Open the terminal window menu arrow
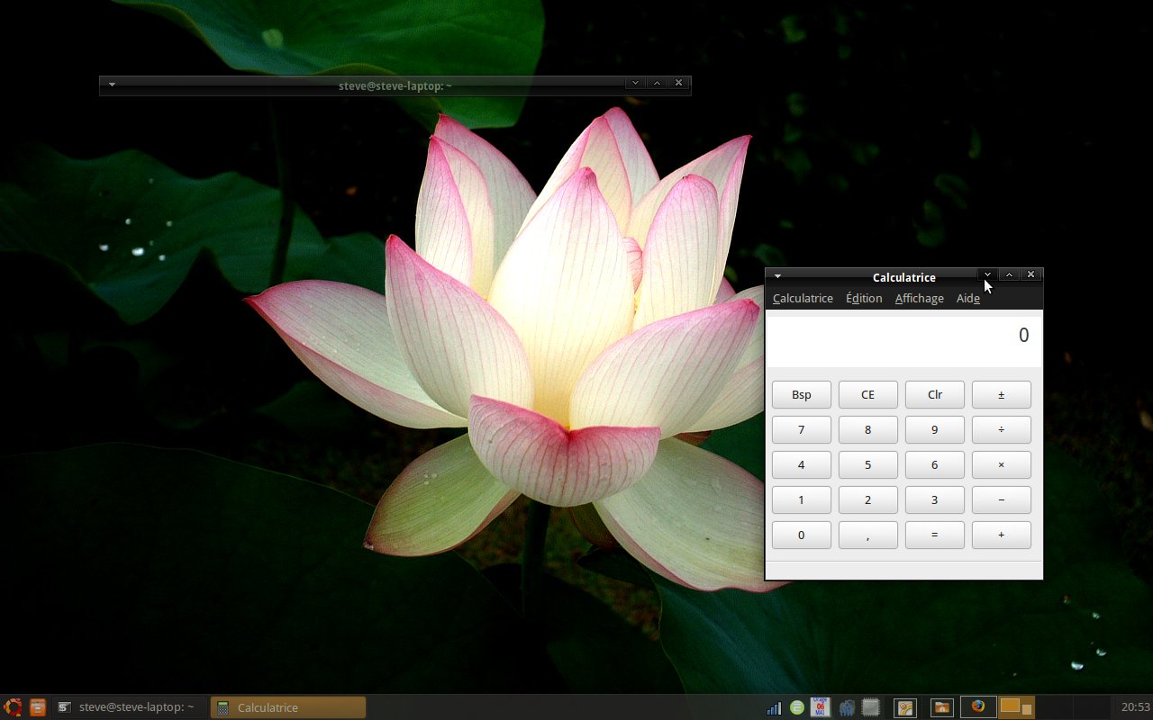Image resolution: width=1153 pixels, height=720 pixels. (112, 85)
